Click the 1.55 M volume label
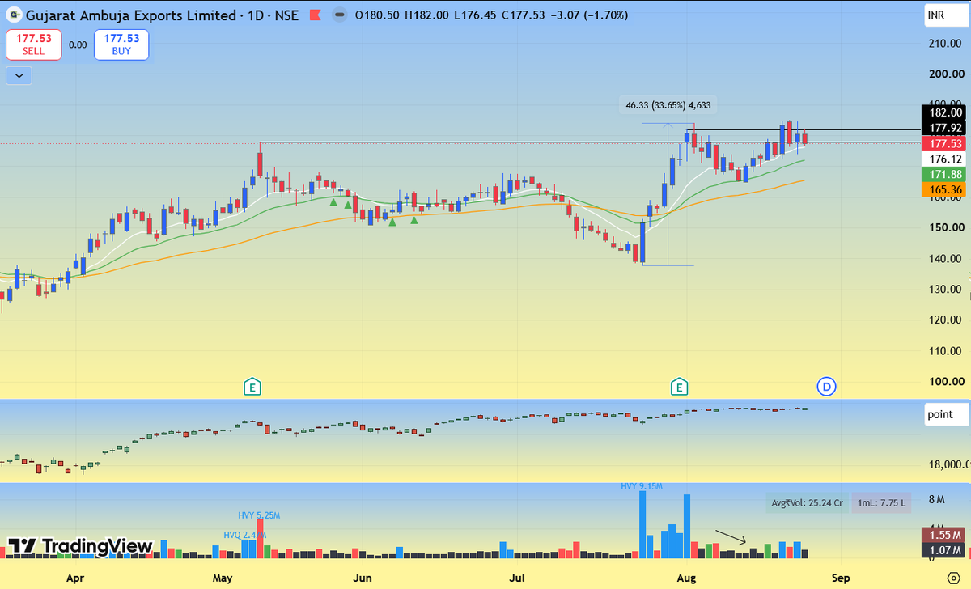The width and height of the screenshot is (971, 589). pos(944,535)
